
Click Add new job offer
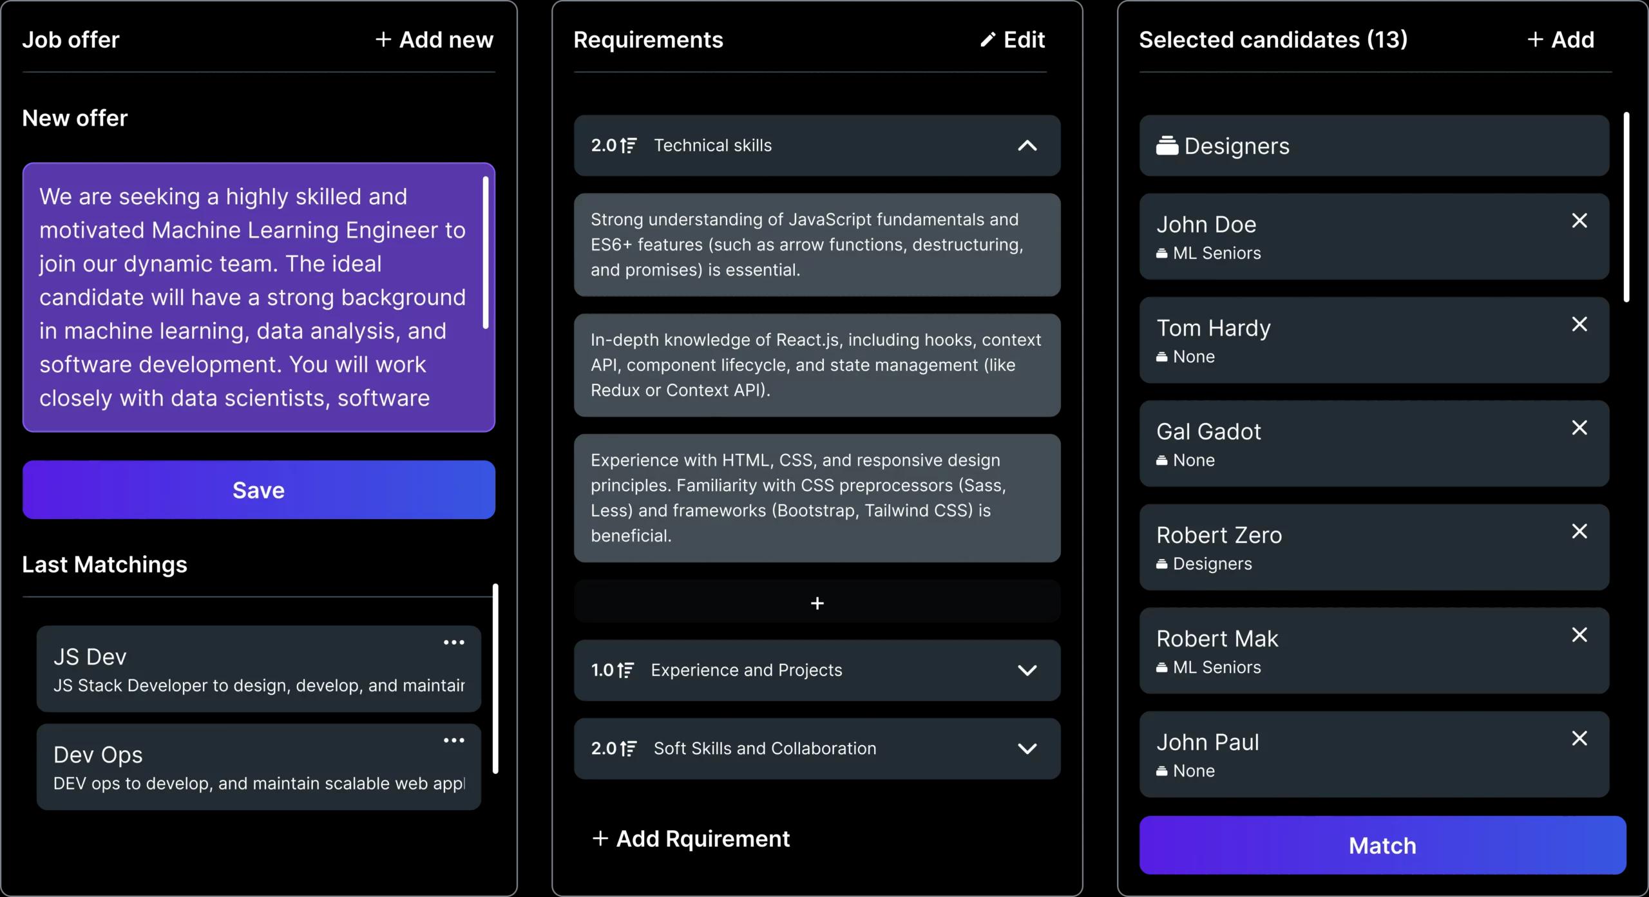[x=434, y=40]
